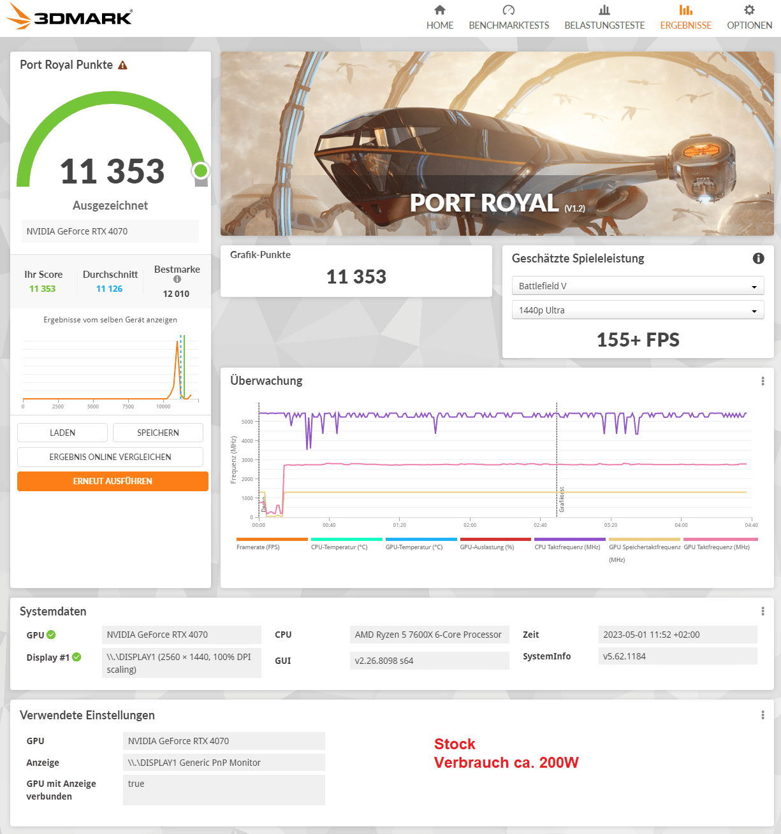
Task: Click info icon in Geschätzte Spieleleistung
Action: pos(759,258)
